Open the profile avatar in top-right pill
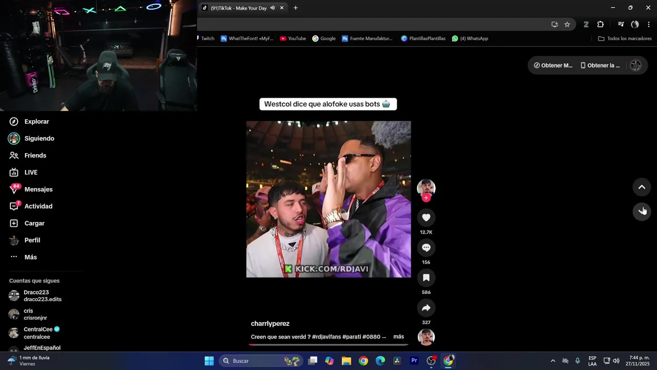 [x=635, y=65]
